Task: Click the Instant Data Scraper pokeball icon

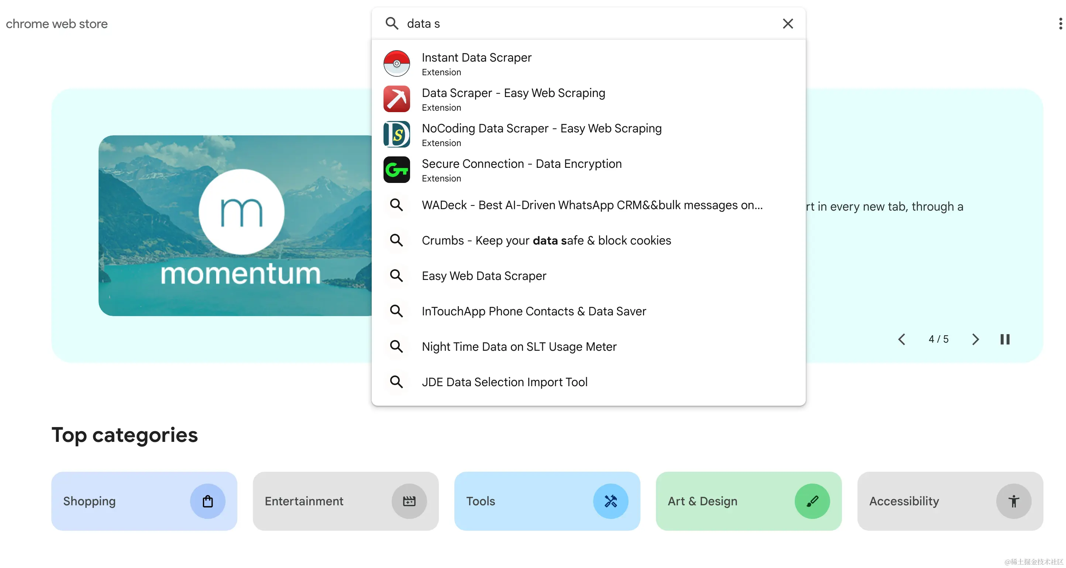Action: click(x=396, y=64)
